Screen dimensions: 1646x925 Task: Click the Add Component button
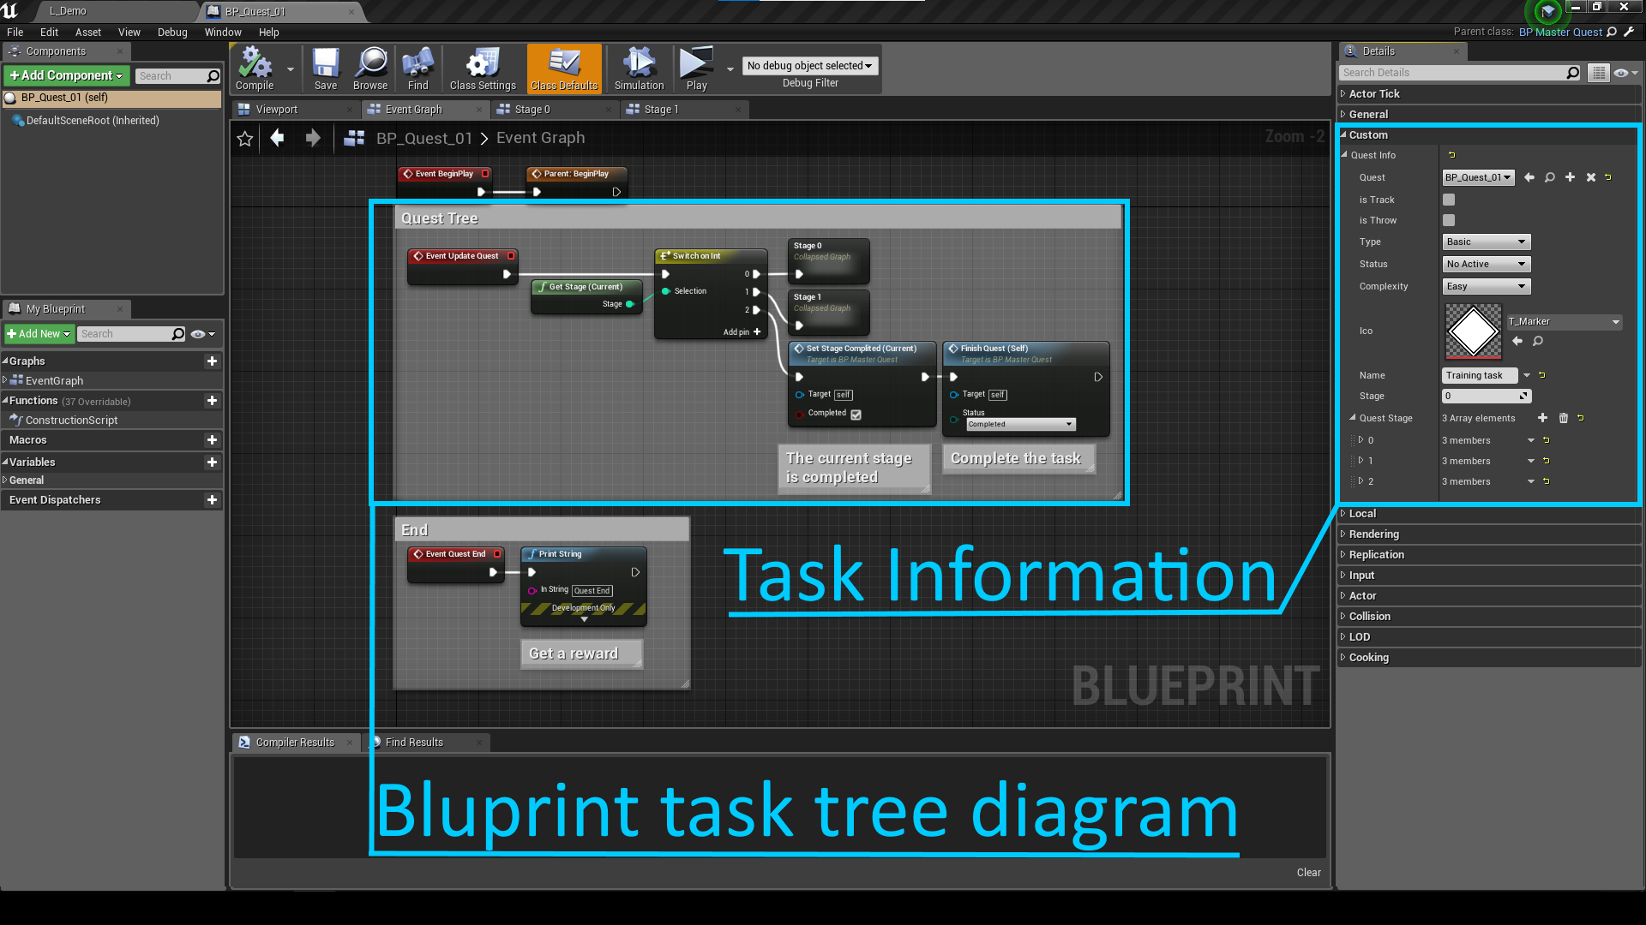coord(66,75)
